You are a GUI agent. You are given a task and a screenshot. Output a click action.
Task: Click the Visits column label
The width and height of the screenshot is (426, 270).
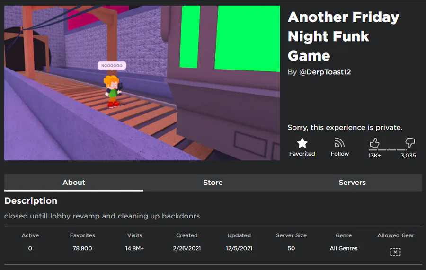point(134,235)
